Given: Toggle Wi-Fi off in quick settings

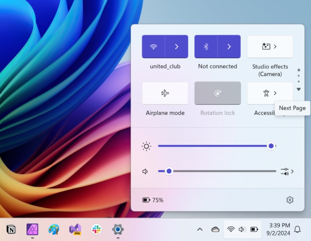Looking at the screenshot, I should [154, 47].
